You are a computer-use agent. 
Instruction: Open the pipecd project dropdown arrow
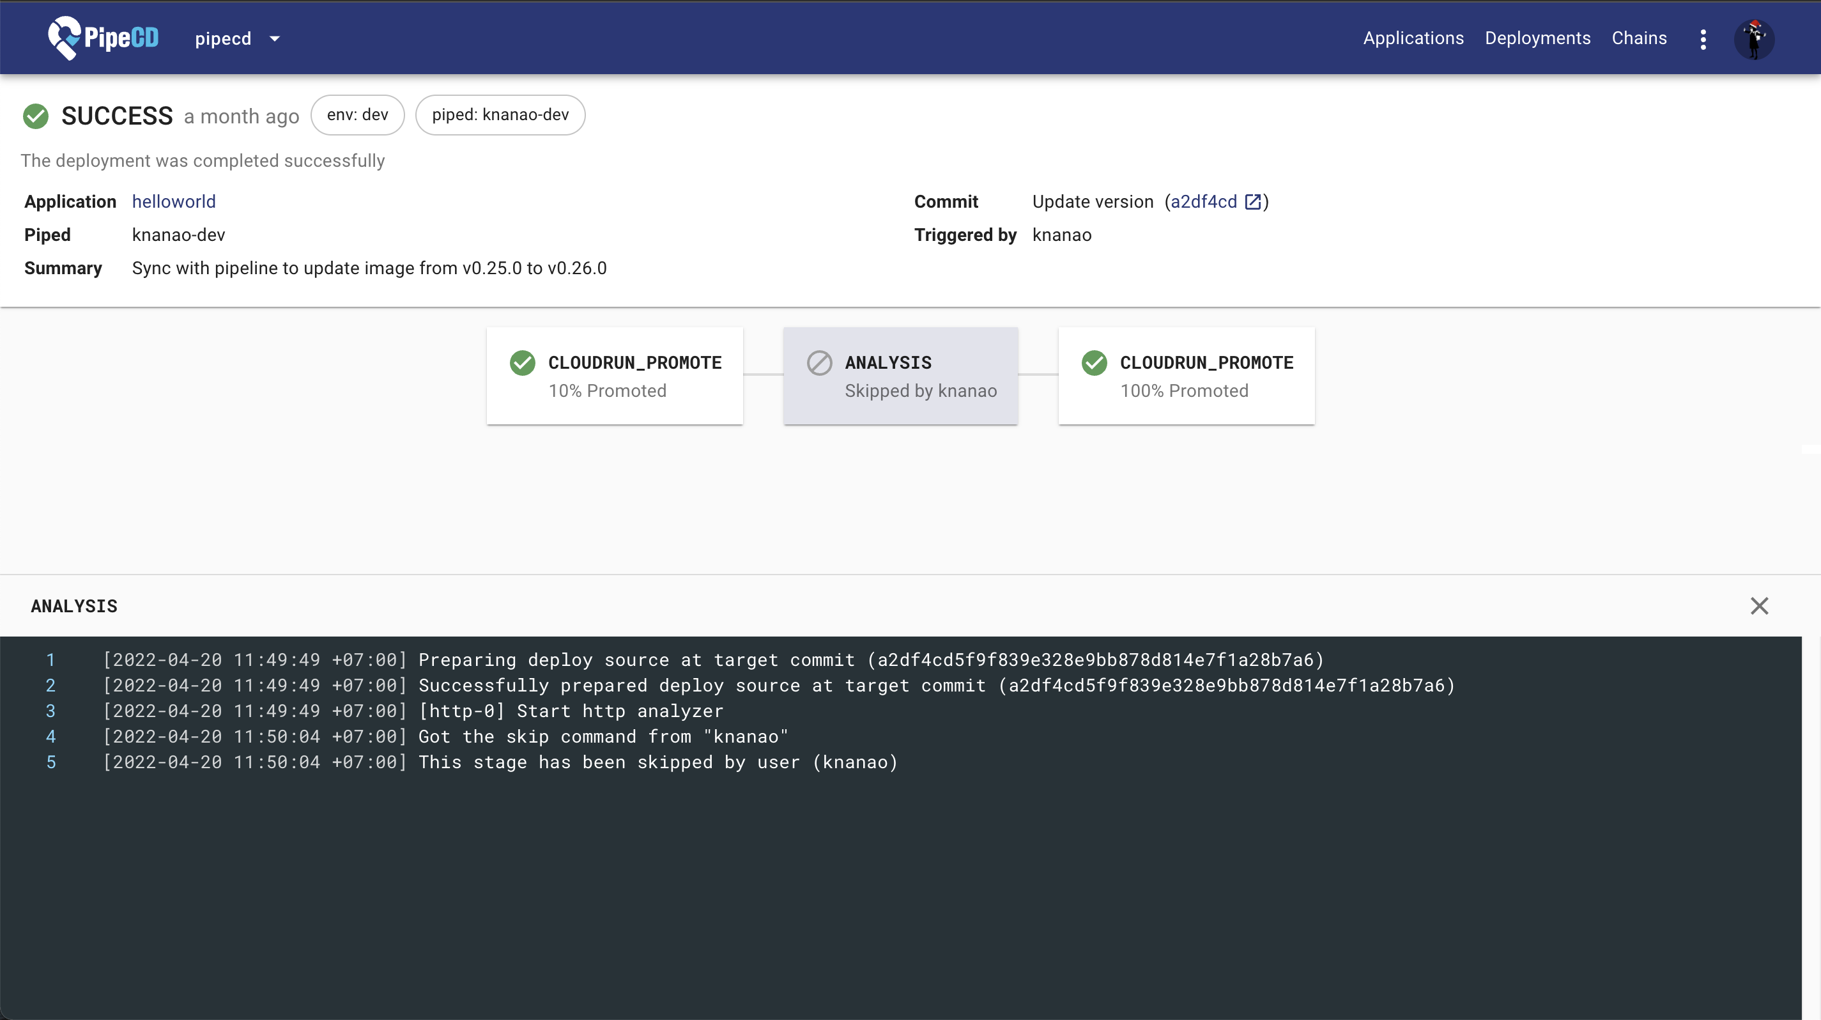(275, 39)
